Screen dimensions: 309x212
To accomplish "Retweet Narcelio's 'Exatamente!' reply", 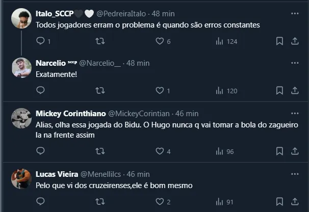I will pyautogui.click(x=100, y=90).
